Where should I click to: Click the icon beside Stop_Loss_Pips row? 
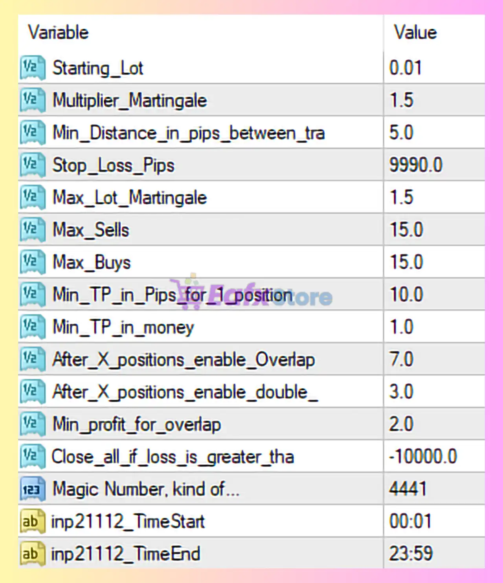point(33,165)
